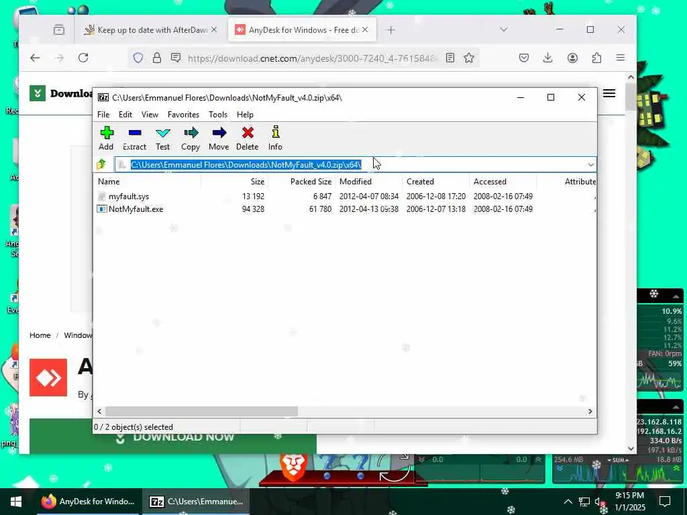This screenshot has width=687, height=515.
Task: Click the 7-Zip title bar icon
Action: point(103,97)
